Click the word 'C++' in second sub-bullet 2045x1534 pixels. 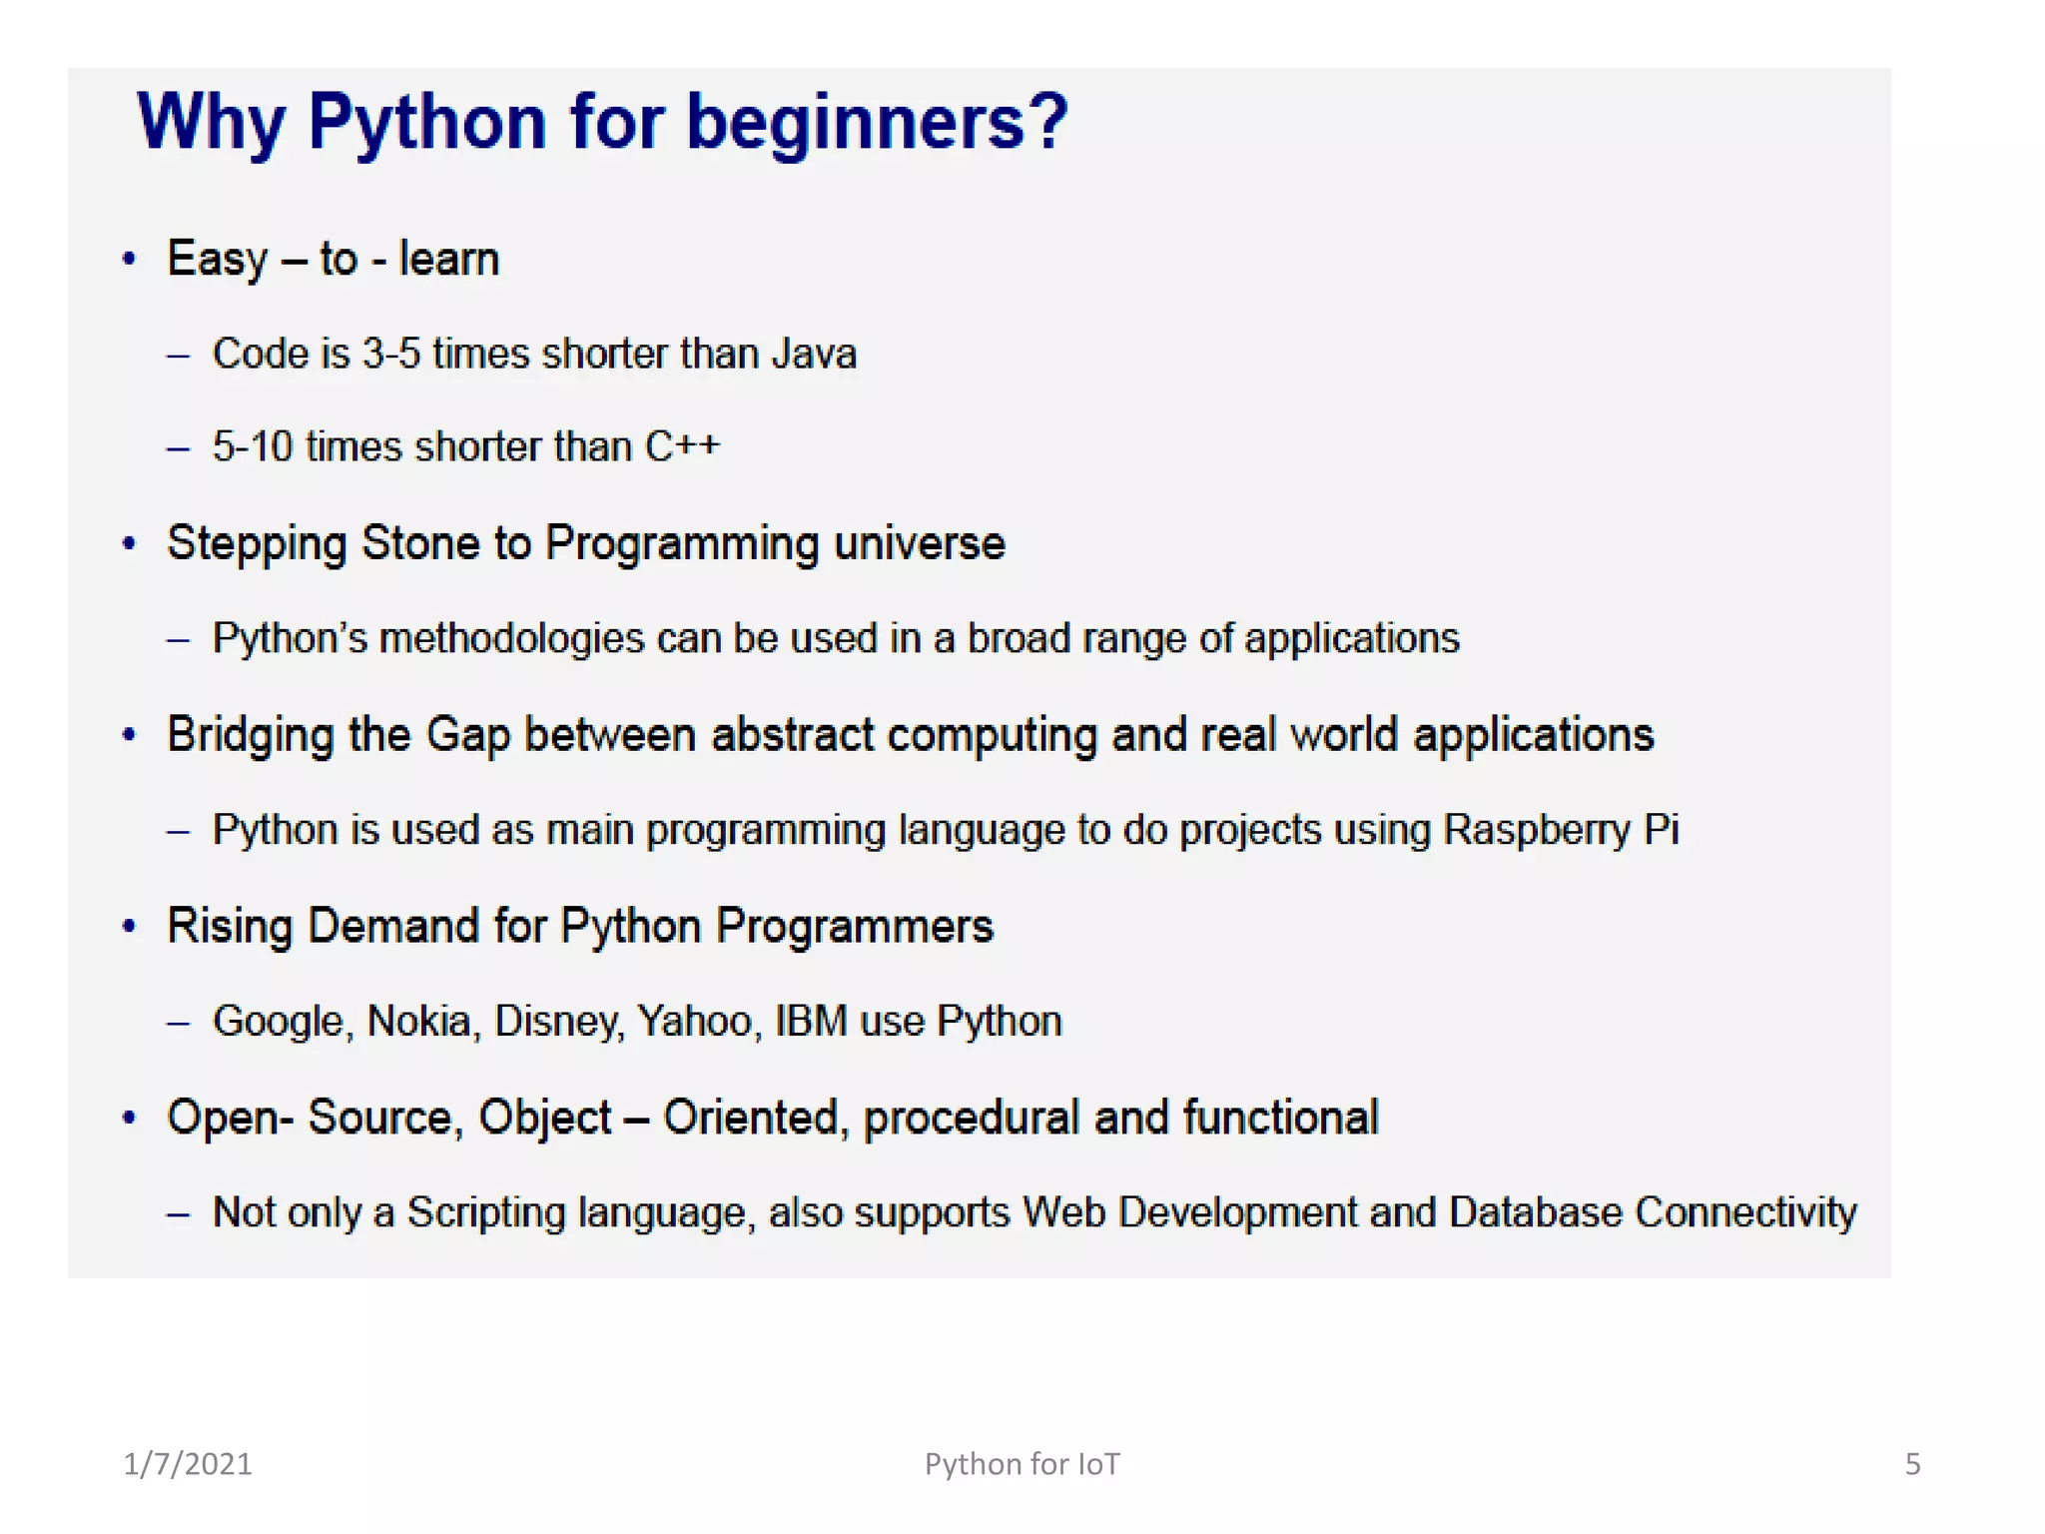pos(682,446)
